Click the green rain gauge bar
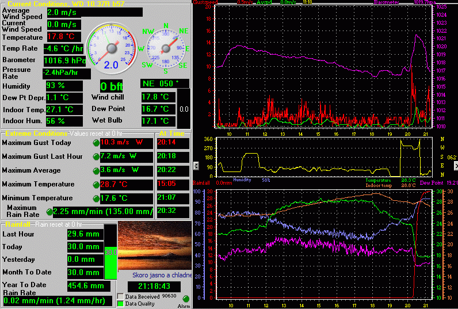The width and height of the screenshot is (458, 309). point(110,263)
